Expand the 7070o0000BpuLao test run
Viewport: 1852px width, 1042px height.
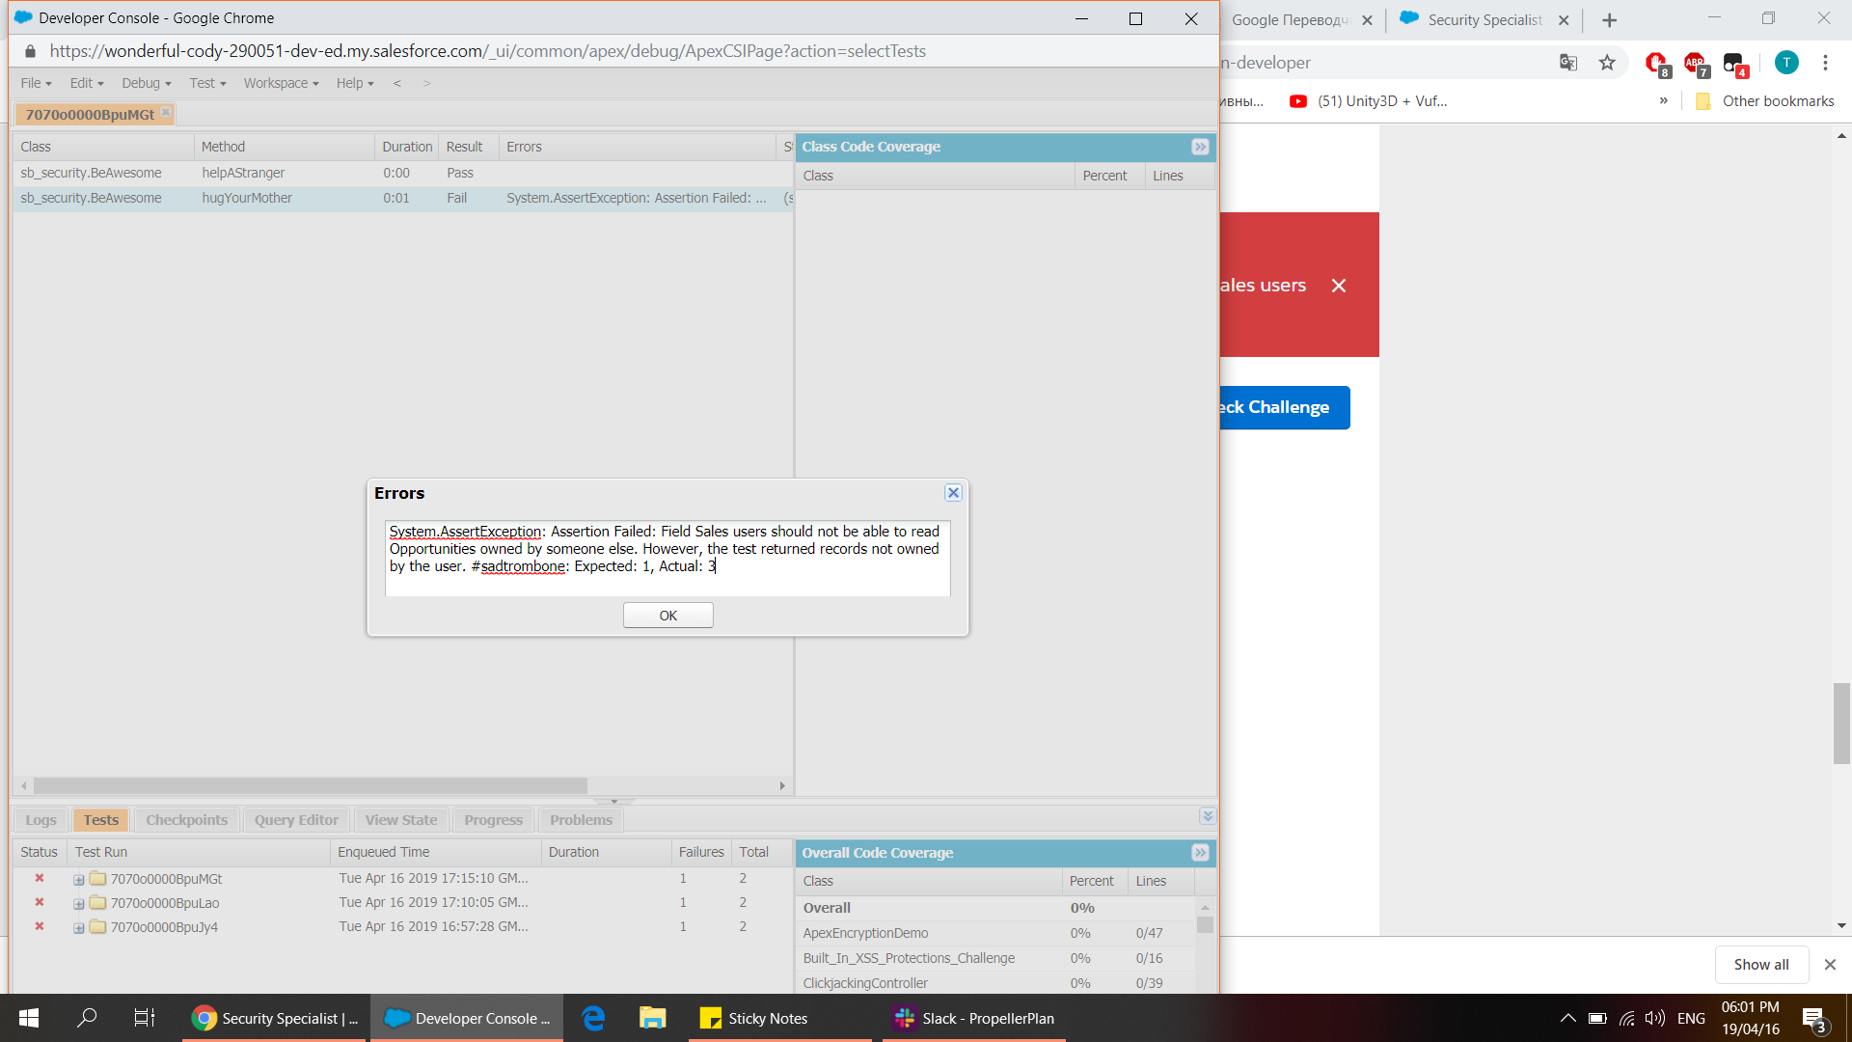[79, 904]
